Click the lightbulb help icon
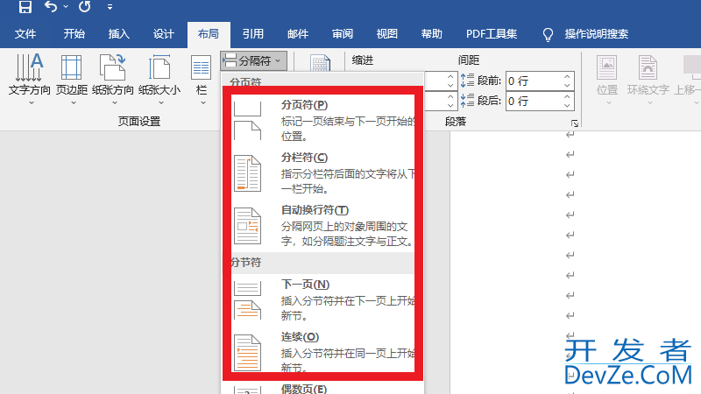Viewport: 701px width, 394px height. point(548,34)
